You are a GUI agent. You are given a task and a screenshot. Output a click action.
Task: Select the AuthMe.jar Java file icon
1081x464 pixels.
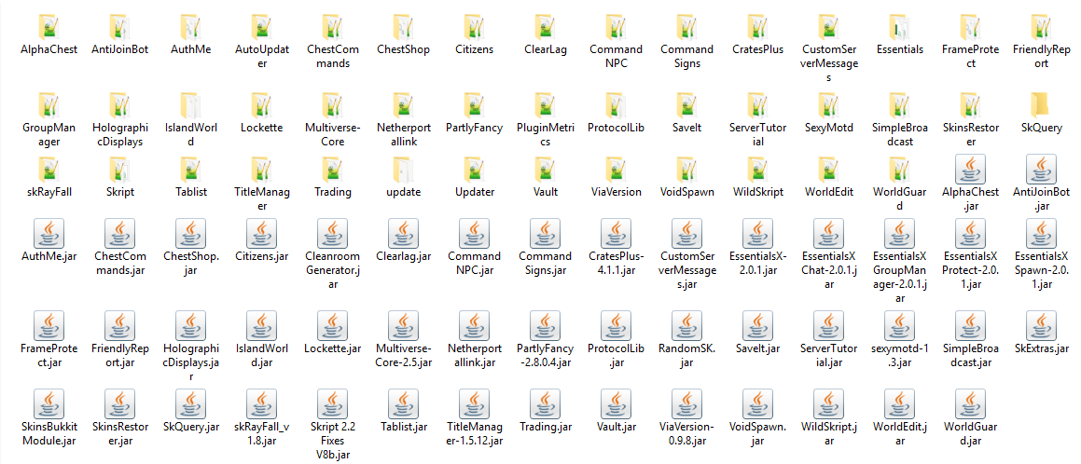pyautogui.click(x=49, y=233)
